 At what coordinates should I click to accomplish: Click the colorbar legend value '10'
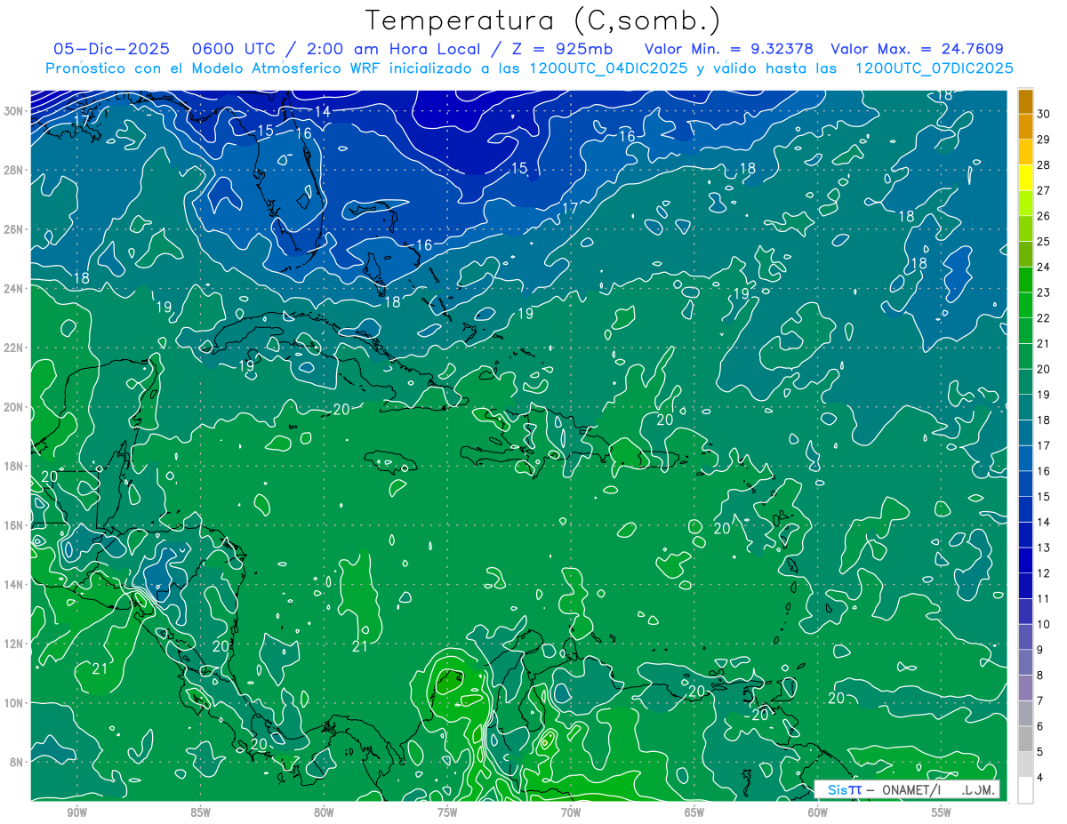click(1043, 624)
